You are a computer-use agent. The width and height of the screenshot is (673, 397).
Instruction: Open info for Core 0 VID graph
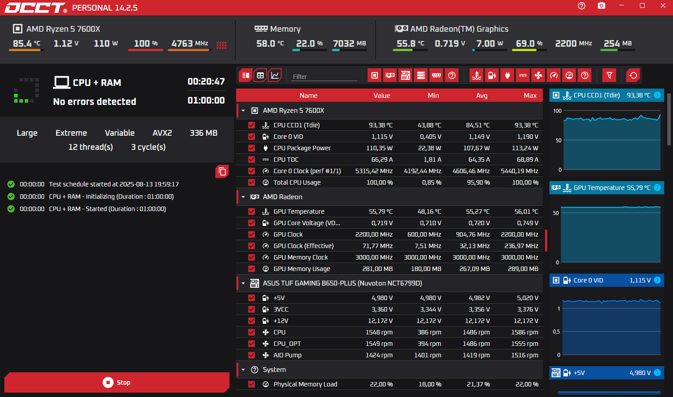(657, 280)
